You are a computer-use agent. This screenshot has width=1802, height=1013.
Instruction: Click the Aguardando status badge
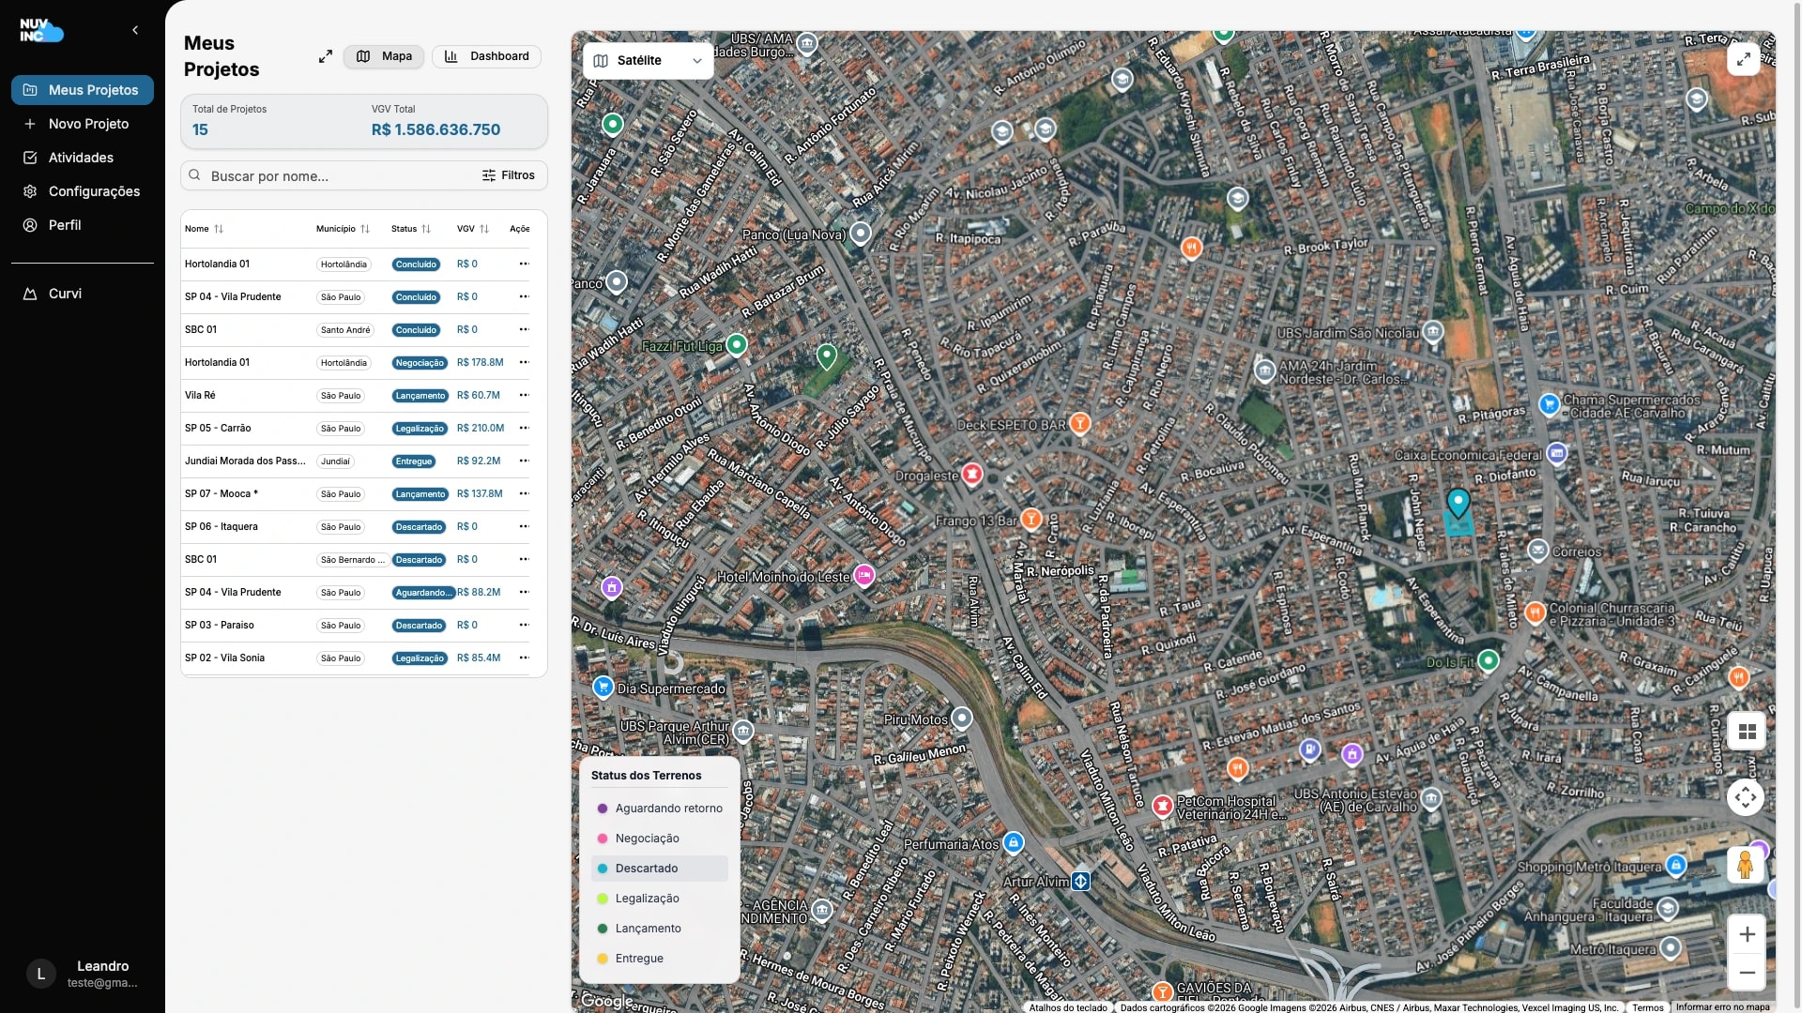coord(422,593)
